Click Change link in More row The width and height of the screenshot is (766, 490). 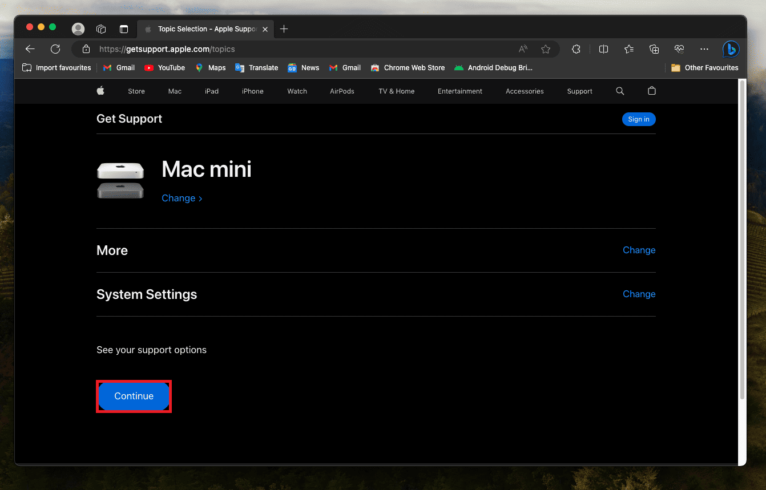[639, 250]
